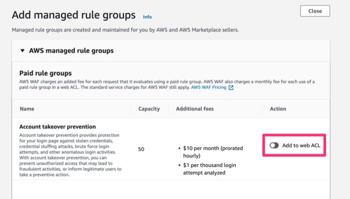Click the Close button
This screenshot has height=199, width=350.
point(315,11)
